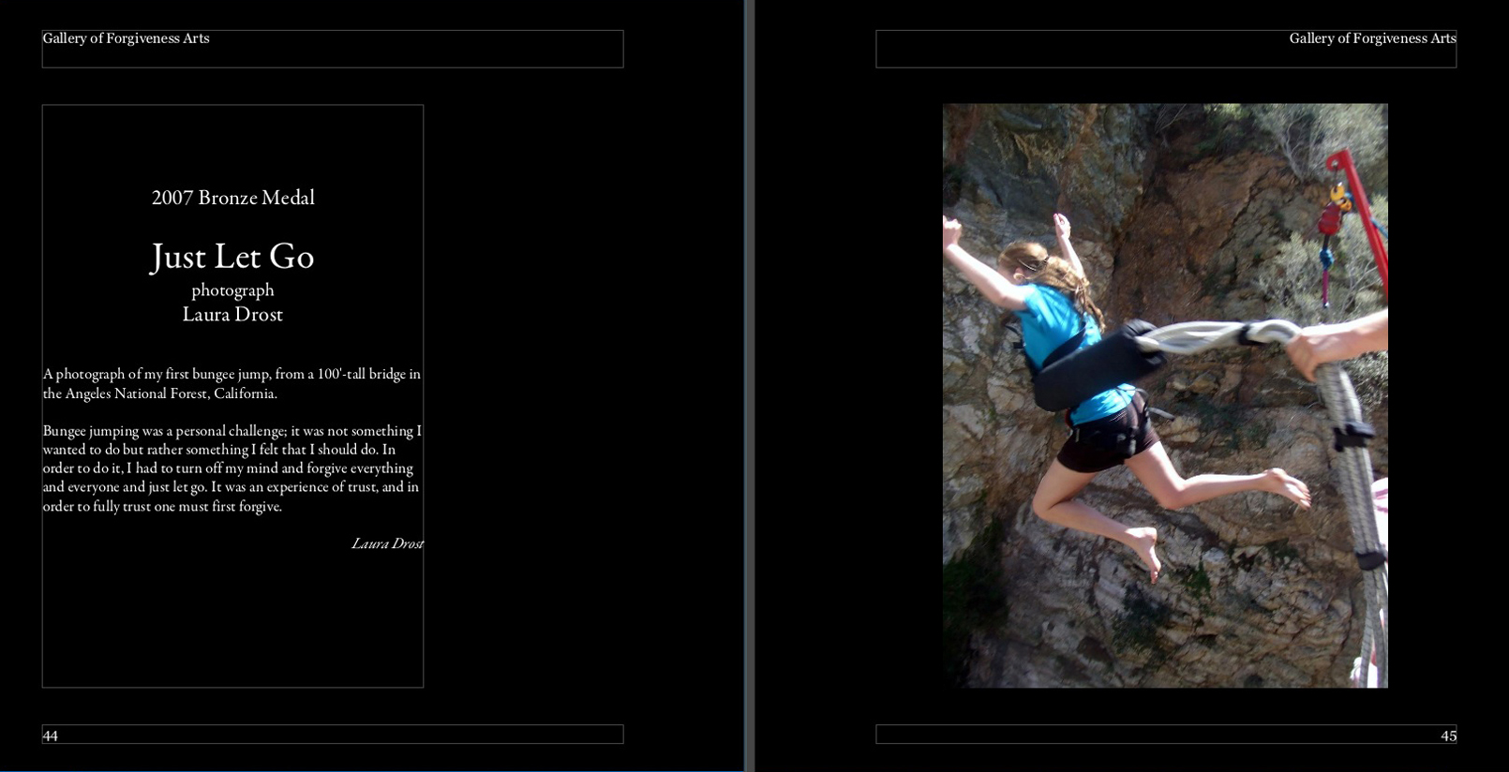The image size is (1509, 772).
Task: Click the bungee jump photograph on page 45
Action: 1165,395
